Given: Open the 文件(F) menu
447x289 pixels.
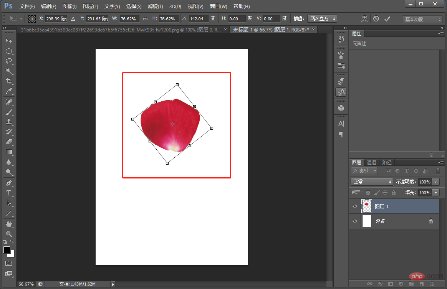Looking at the screenshot, I should pos(27,6).
